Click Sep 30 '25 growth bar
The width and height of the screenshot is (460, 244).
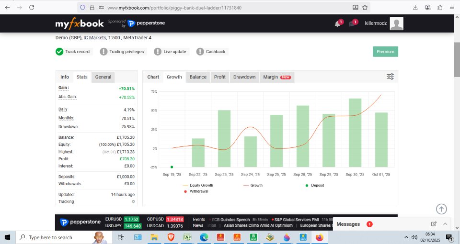click(355, 133)
